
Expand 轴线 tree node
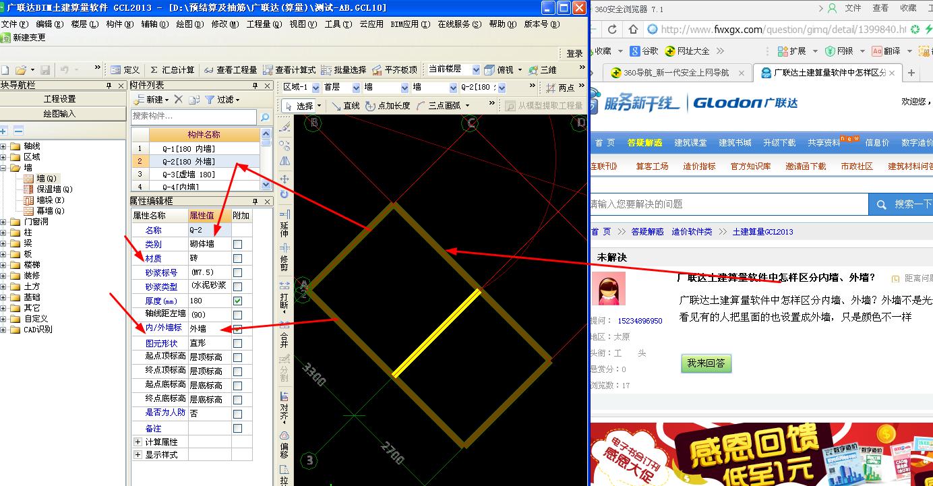click(4, 146)
